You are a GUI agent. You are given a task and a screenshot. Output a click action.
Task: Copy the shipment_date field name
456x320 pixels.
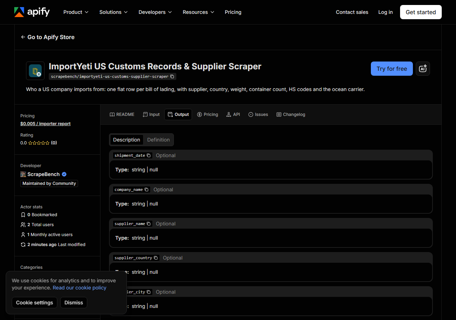149,155
